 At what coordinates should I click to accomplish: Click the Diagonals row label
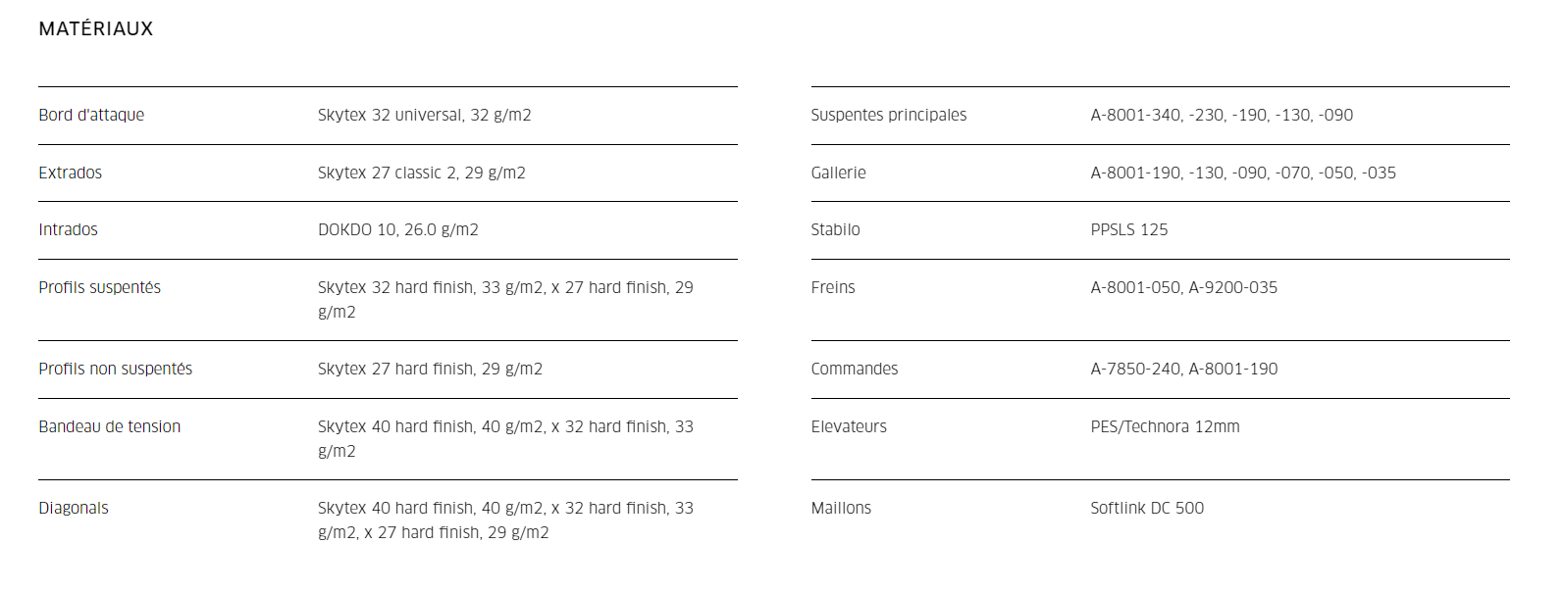coord(74,508)
